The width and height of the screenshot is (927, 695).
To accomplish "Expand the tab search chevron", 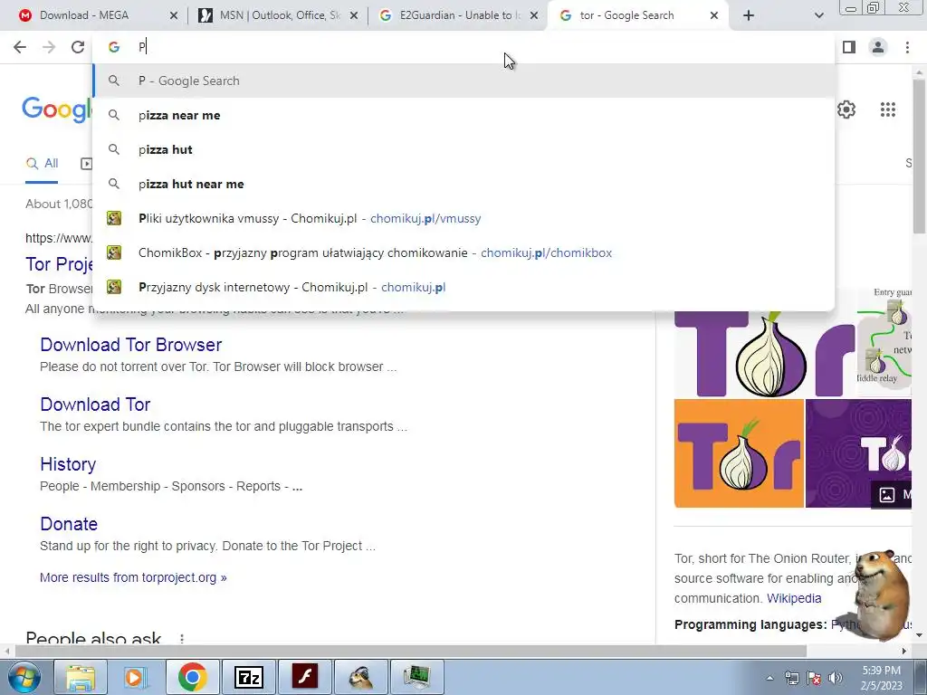I will tap(818, 15).
